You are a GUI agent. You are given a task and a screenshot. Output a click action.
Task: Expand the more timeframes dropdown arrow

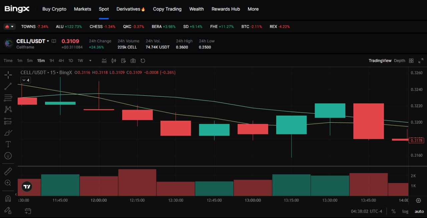[x=90, y=61]
